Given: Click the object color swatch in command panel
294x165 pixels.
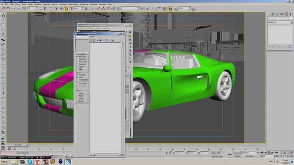Looking at the screenshot, I should point(291,18).
